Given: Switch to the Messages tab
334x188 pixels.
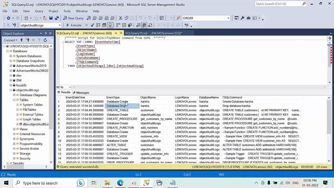Looking at the screenshot, I should tap(81, 92).
